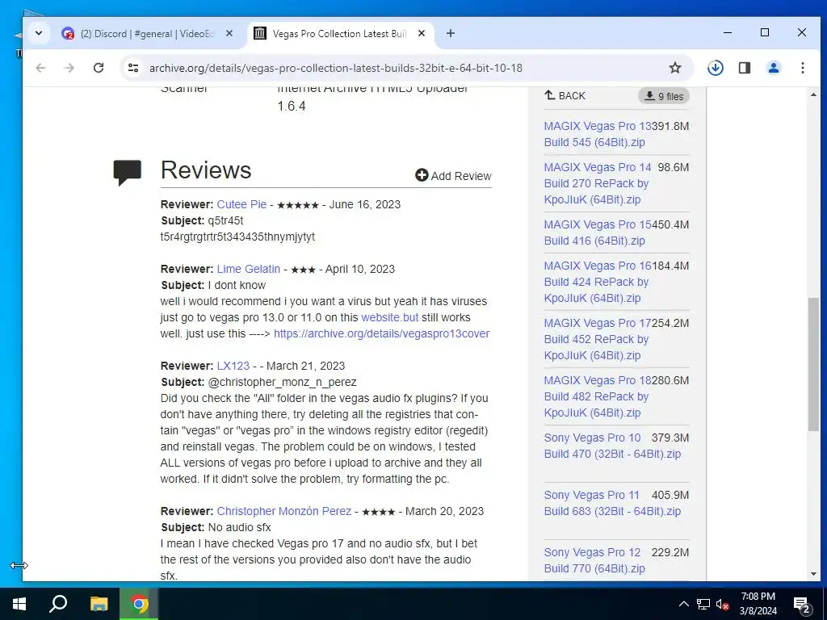
Task: Click the page scrollbar thumb
Action: [813, 365]
